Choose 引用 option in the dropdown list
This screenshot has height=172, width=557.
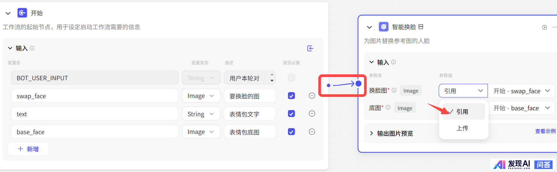click(462, 112)
